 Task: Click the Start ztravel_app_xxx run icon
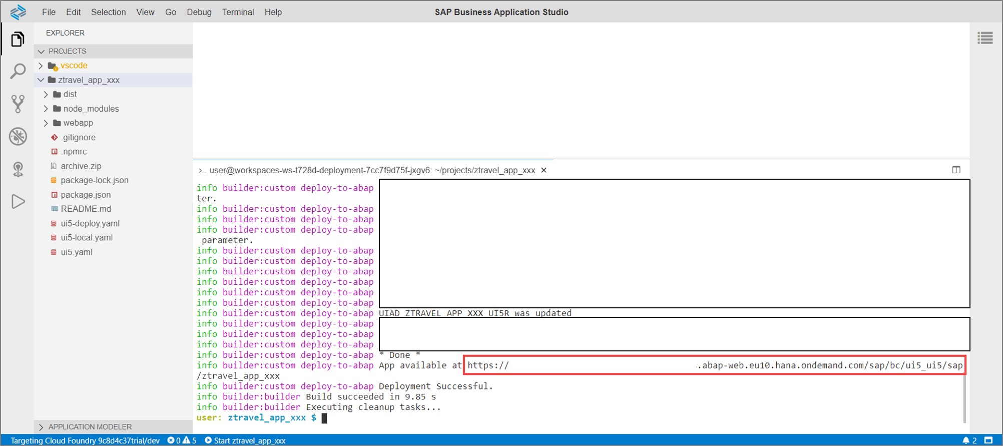[208, 440]
